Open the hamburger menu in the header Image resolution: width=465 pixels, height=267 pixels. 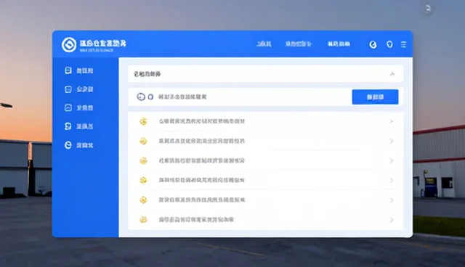tap(403, 44)
